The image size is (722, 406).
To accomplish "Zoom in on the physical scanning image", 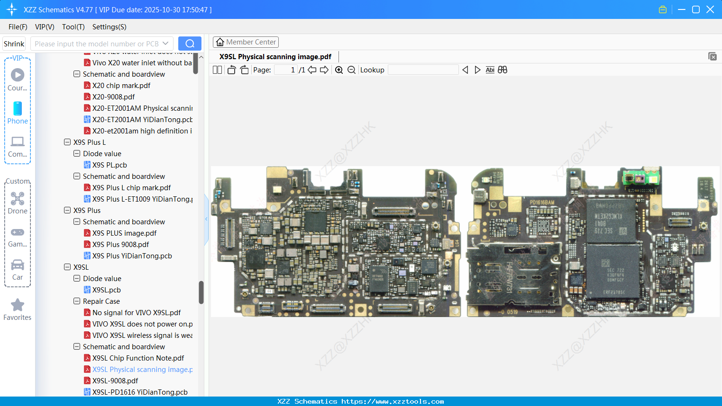I will (339, 70).
